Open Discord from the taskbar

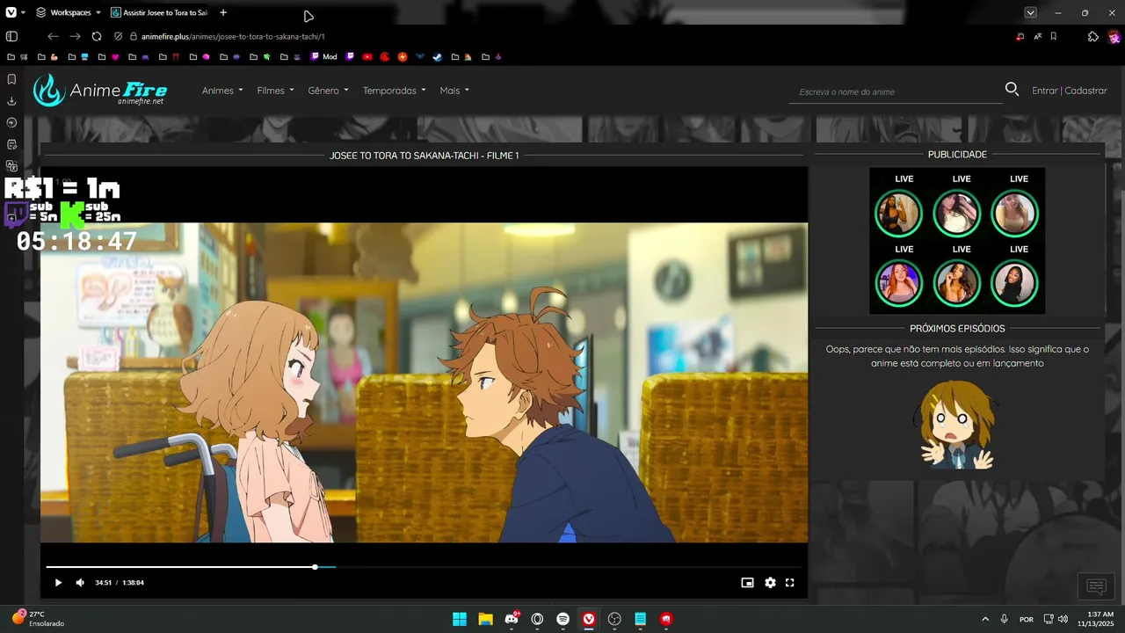(x=512, y=619)
